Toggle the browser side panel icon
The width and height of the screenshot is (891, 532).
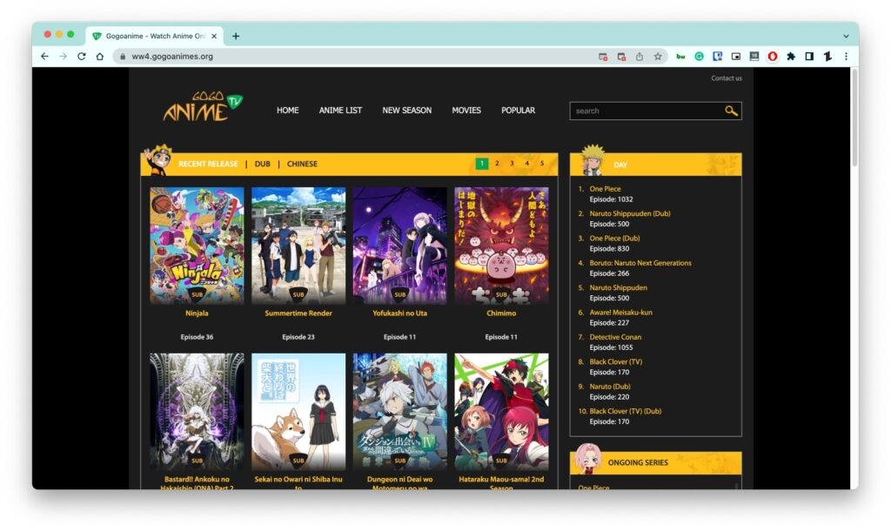click(809, 57)
